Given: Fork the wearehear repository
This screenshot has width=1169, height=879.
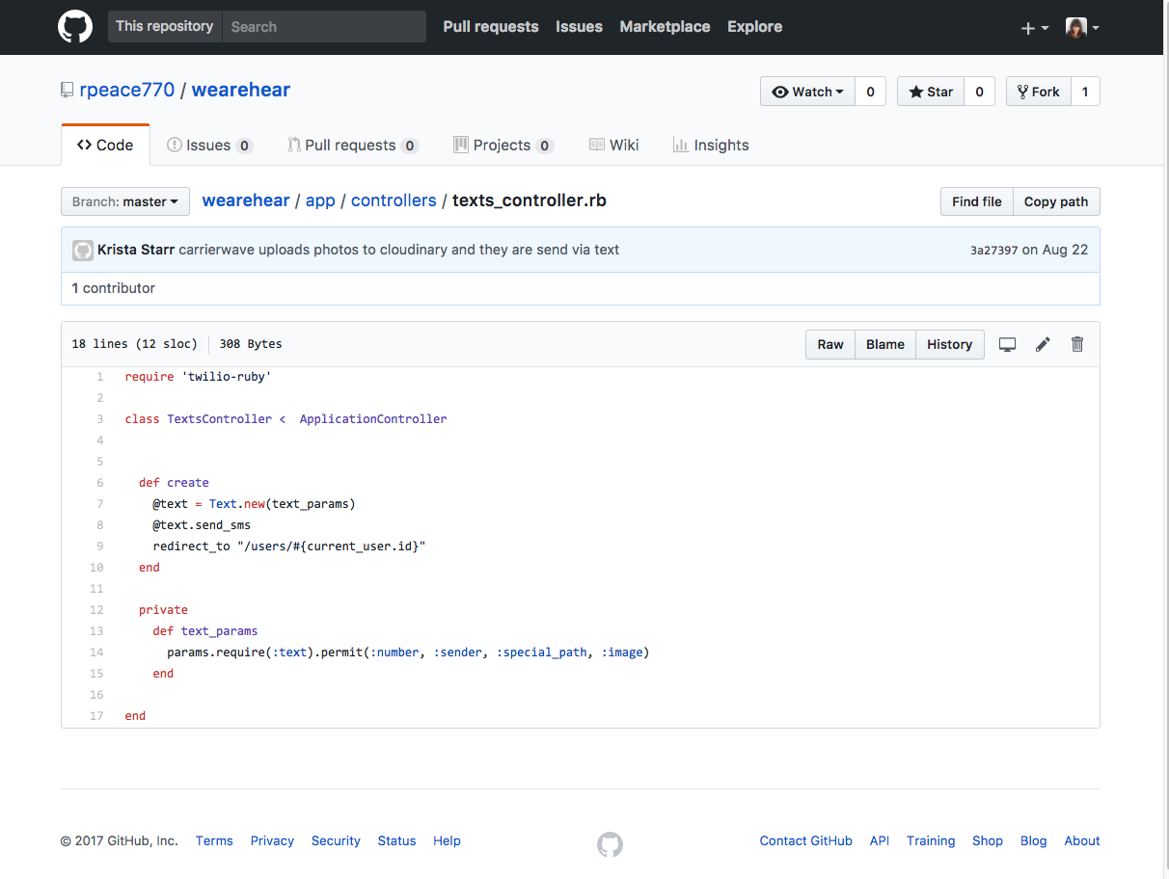Looking at the screenshot, I should [x=1038, y=92].
